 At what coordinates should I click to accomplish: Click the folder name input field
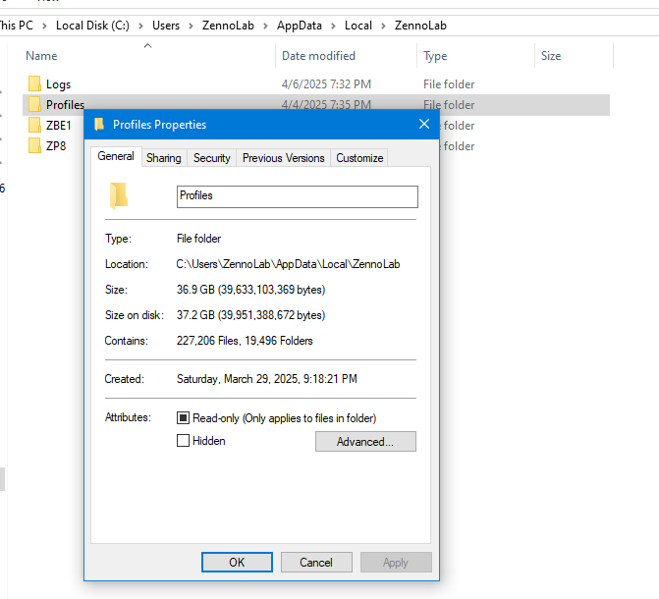(298, 196)
